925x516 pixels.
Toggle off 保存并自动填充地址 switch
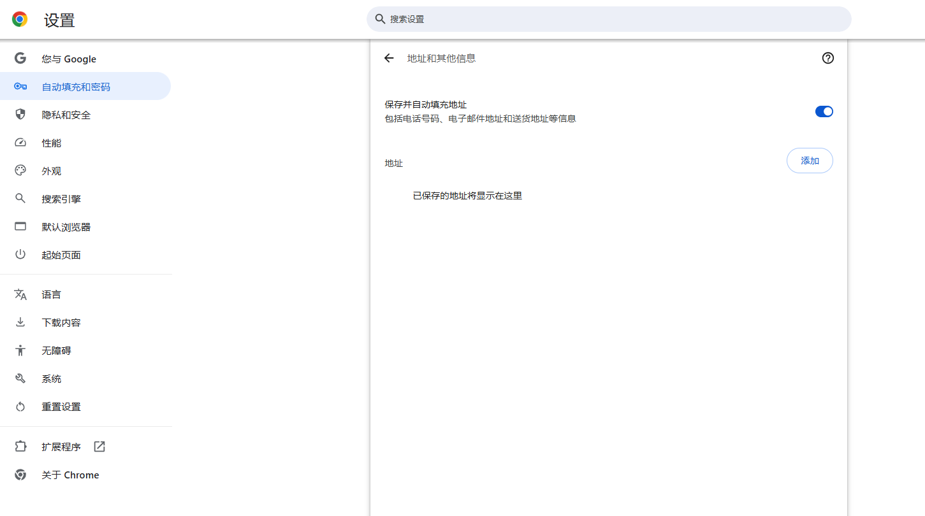pyautogui.click(x=824, y=111)
